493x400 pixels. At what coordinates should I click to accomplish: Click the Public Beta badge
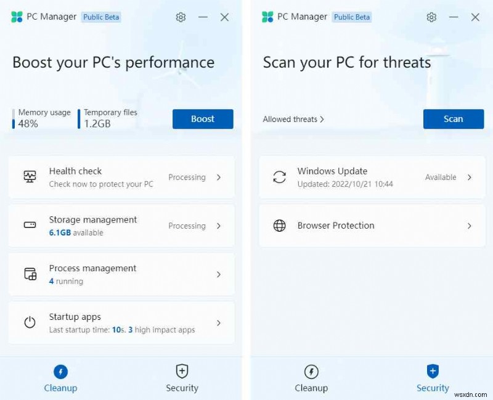pos(101,17)
